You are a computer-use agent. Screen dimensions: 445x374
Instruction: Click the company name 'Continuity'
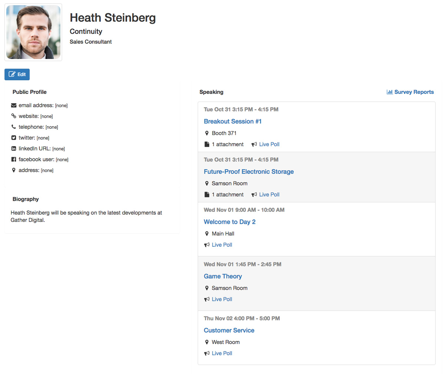coord(86,32)
